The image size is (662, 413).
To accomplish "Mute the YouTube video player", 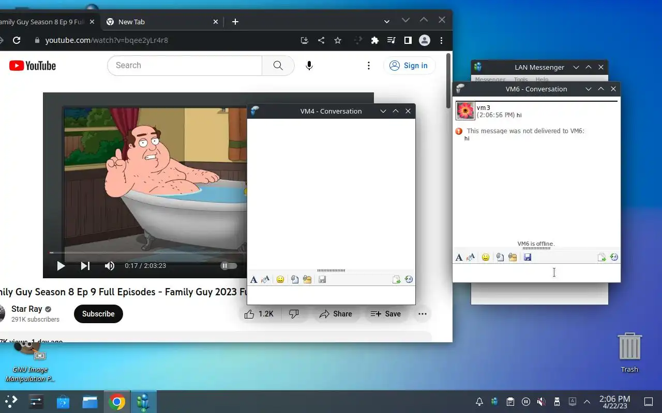I will (x=110, y=266).
